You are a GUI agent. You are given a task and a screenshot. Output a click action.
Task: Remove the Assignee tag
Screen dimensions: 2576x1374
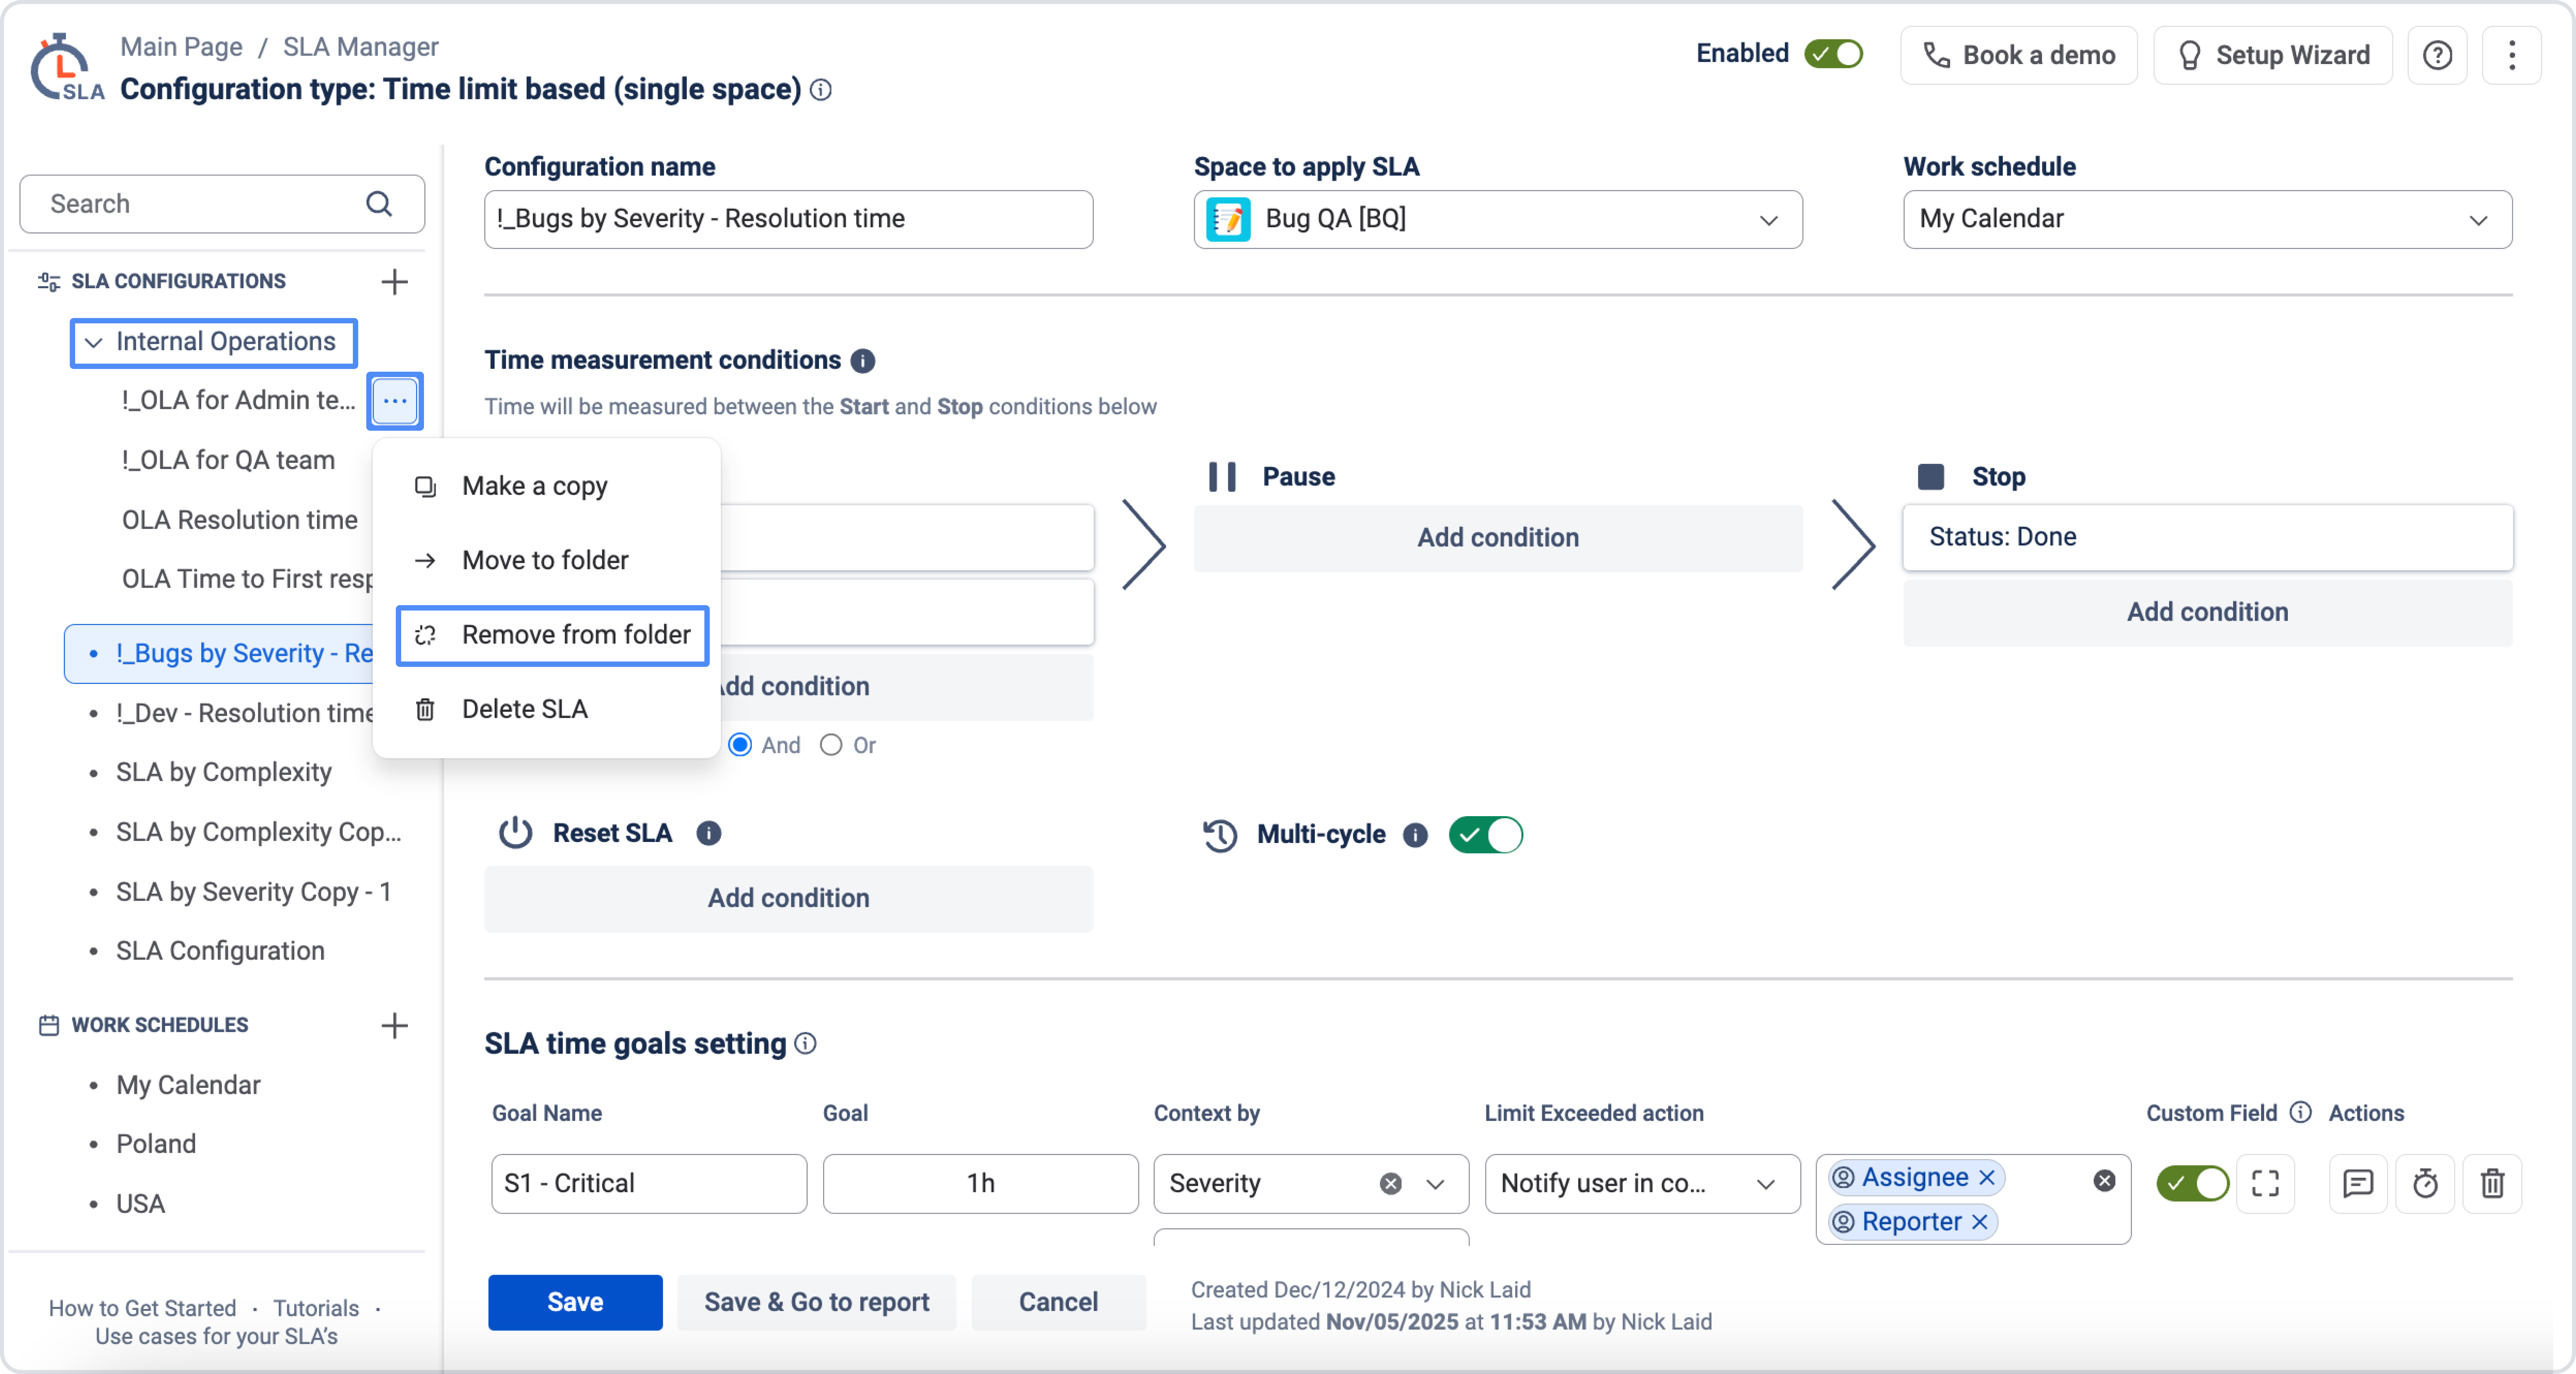click(x=1987, y=1178)
